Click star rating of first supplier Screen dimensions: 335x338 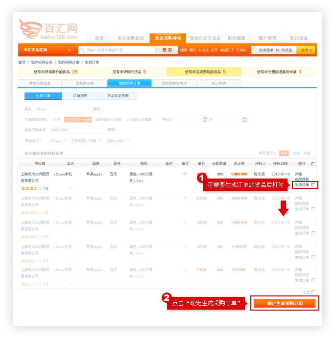[28, 188]
